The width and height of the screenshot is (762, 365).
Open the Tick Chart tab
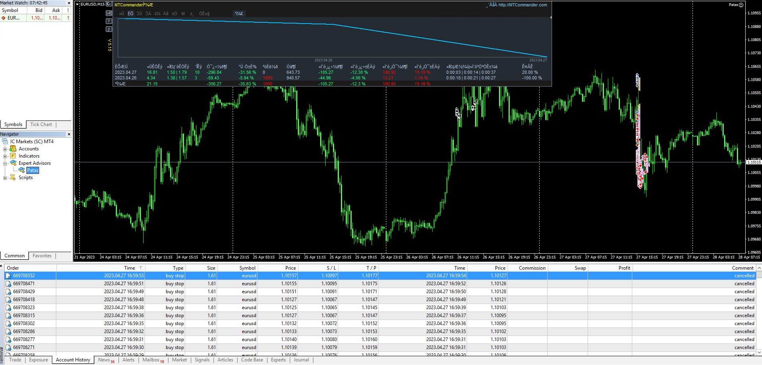(41, 124)
